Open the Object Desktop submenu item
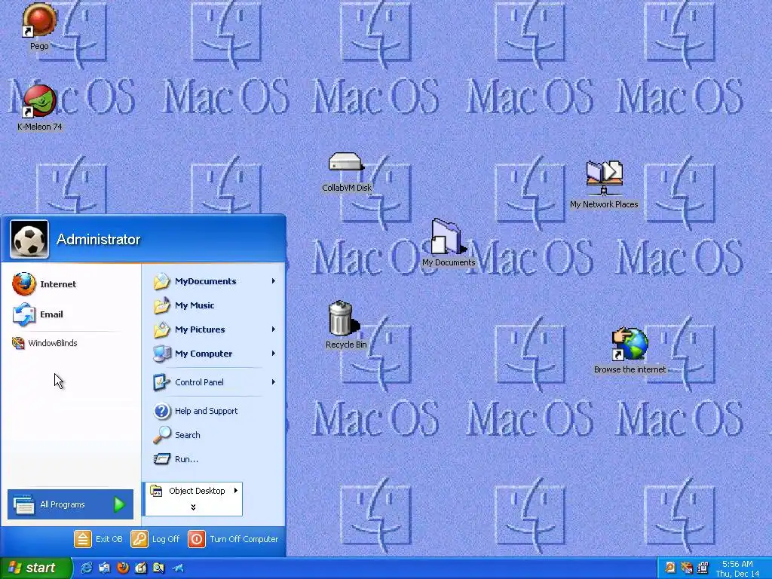Image resolution: width=772 pixels, height=579 pixels. [x=194, y=491]
